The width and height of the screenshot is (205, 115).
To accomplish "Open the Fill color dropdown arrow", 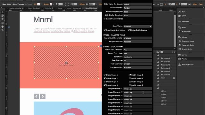I will [x=41, y=4].
